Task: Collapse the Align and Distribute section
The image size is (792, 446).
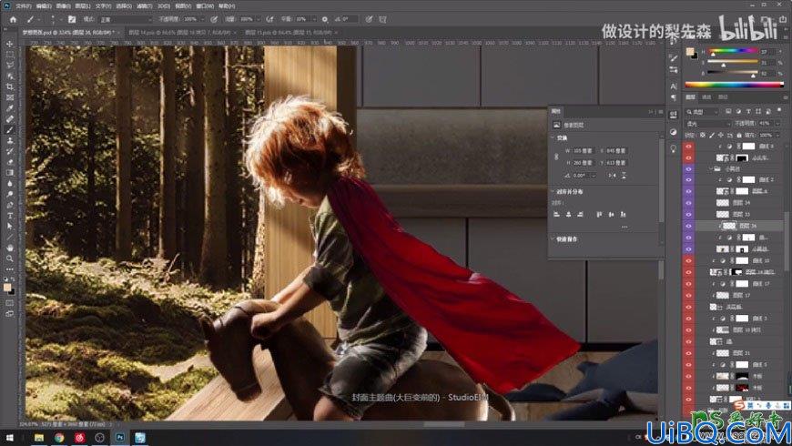Action: point(553,191)
